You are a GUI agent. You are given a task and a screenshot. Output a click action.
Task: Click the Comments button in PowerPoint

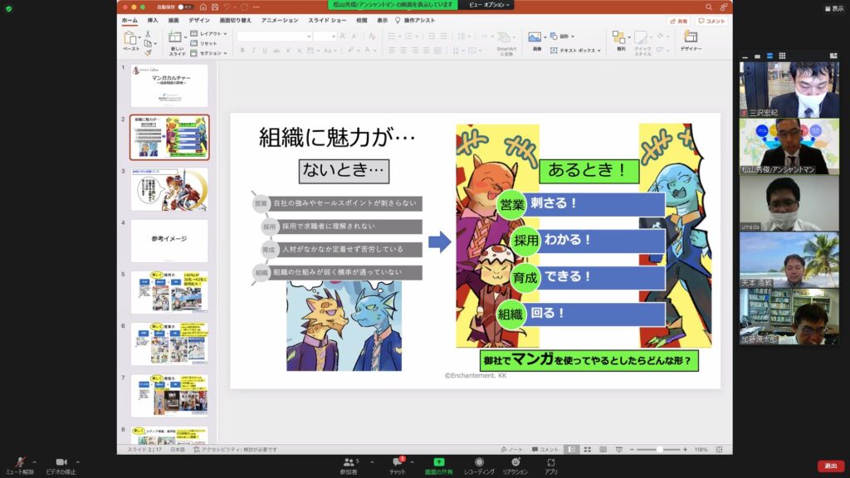pos(711,21)
